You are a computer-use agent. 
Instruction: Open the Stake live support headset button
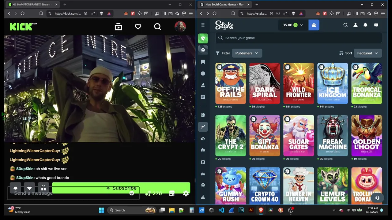(x=377, y=198)
